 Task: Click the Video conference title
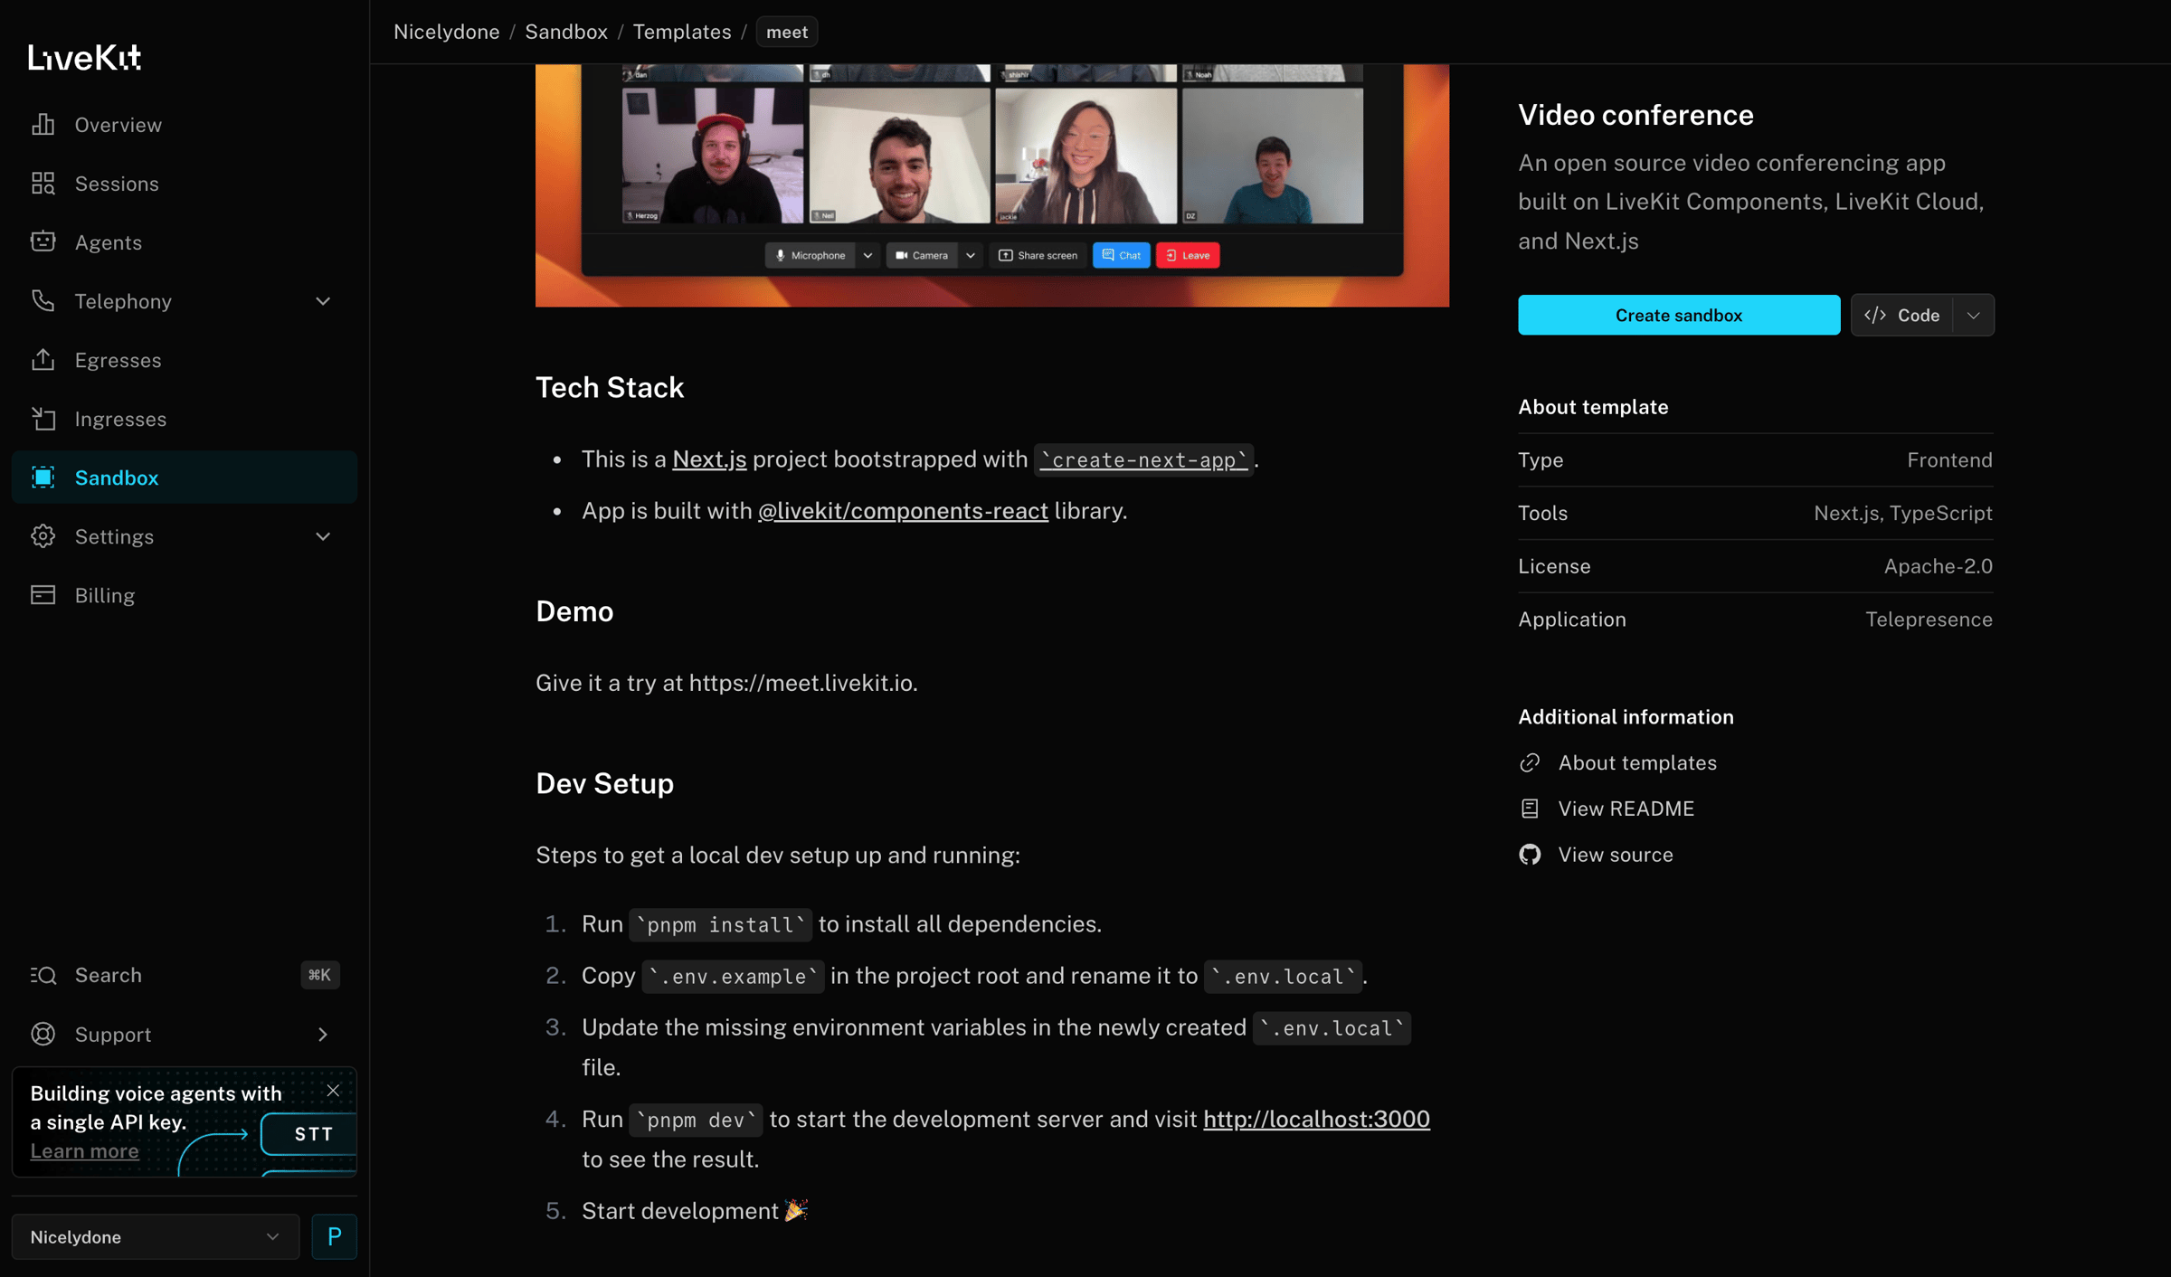1635,115
